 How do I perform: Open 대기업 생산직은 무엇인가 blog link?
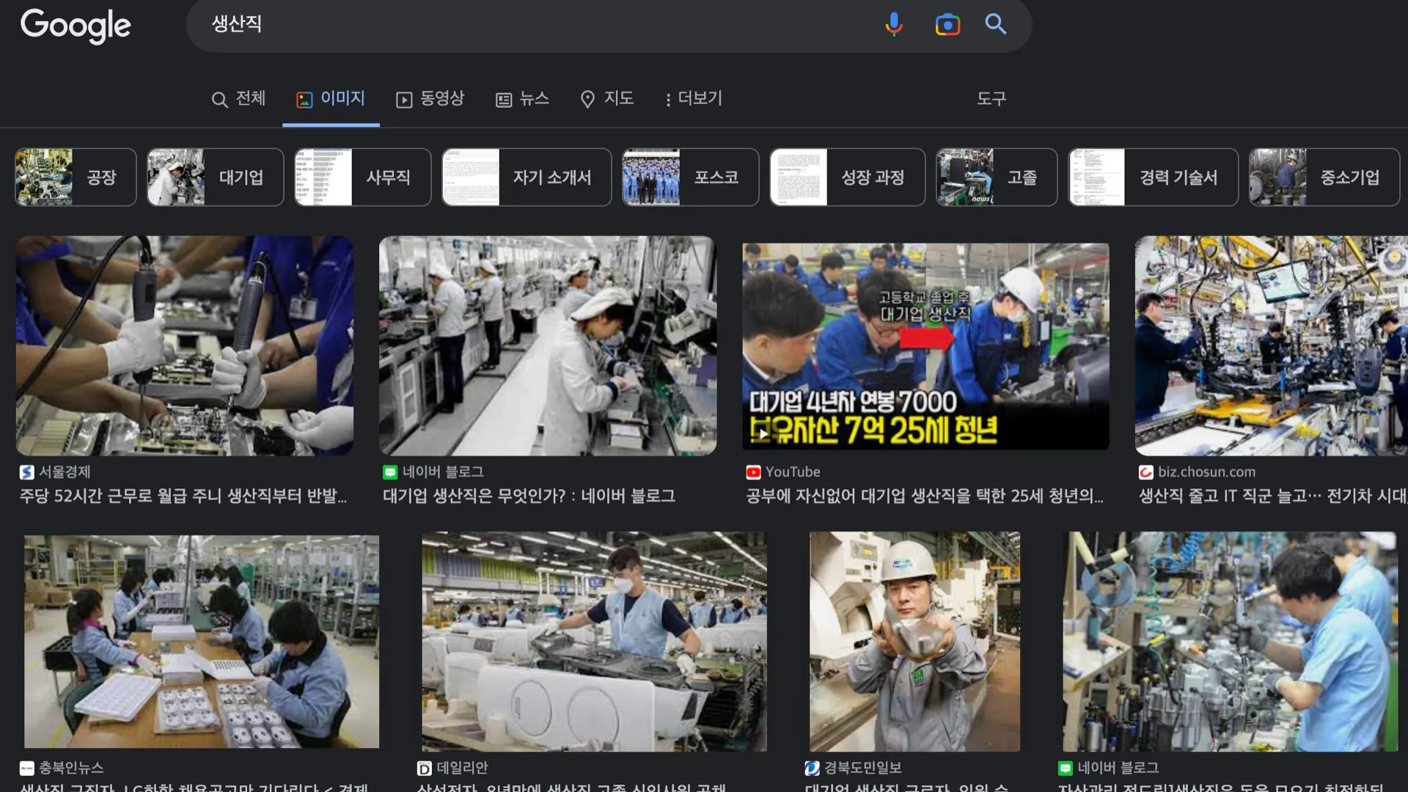pos(529,496)
